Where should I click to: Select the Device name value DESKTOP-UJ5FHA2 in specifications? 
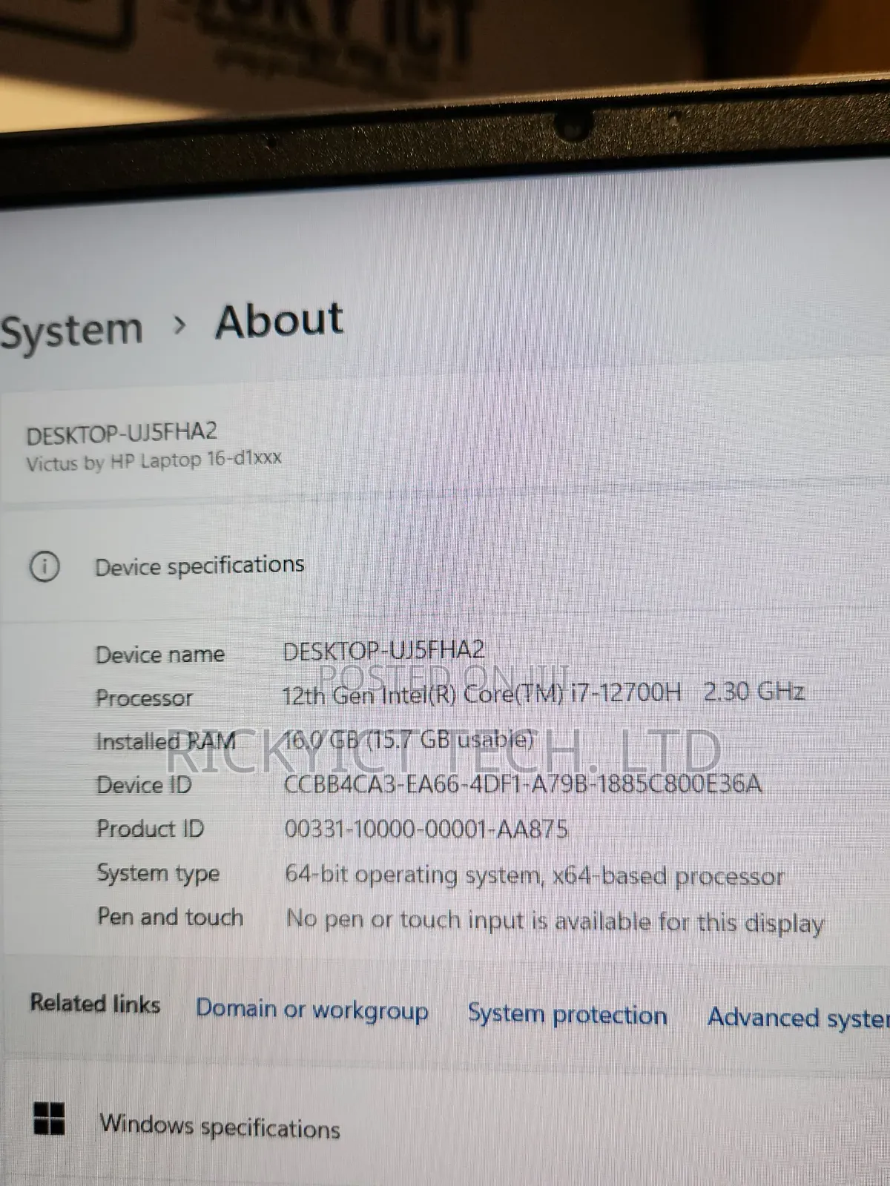tap(383, 650)
